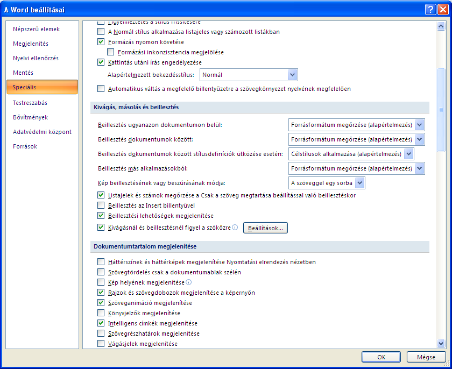Image resolution: width=452 pixels, height=369 pixels.
Task: Click info icon beside Kép helyének megjelenítése
Action: [188, 282]
